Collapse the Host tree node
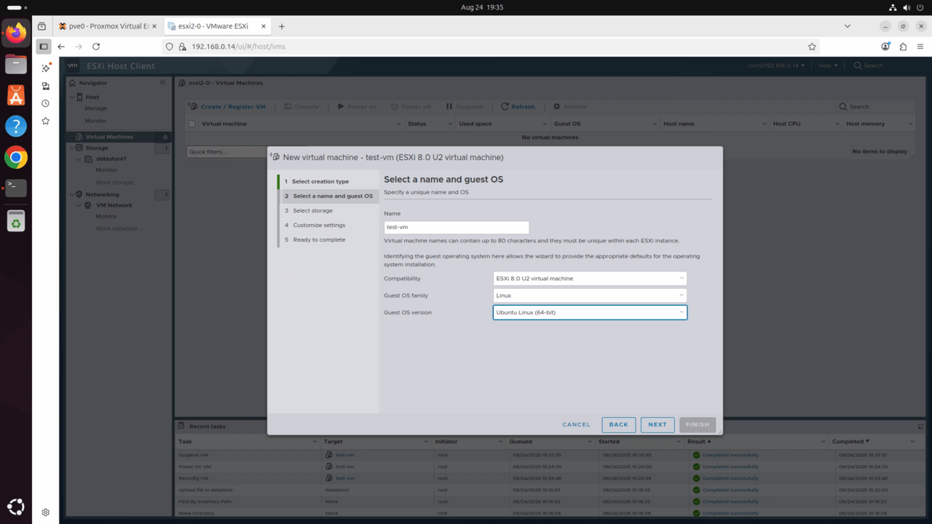Screen dimensions: 932x524 pyautogui.click(x=72, y=97)
